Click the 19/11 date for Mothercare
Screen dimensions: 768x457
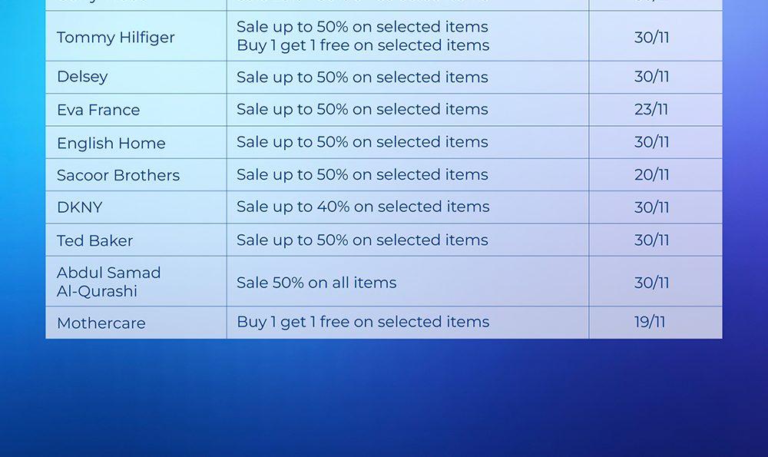click(650, 323)
